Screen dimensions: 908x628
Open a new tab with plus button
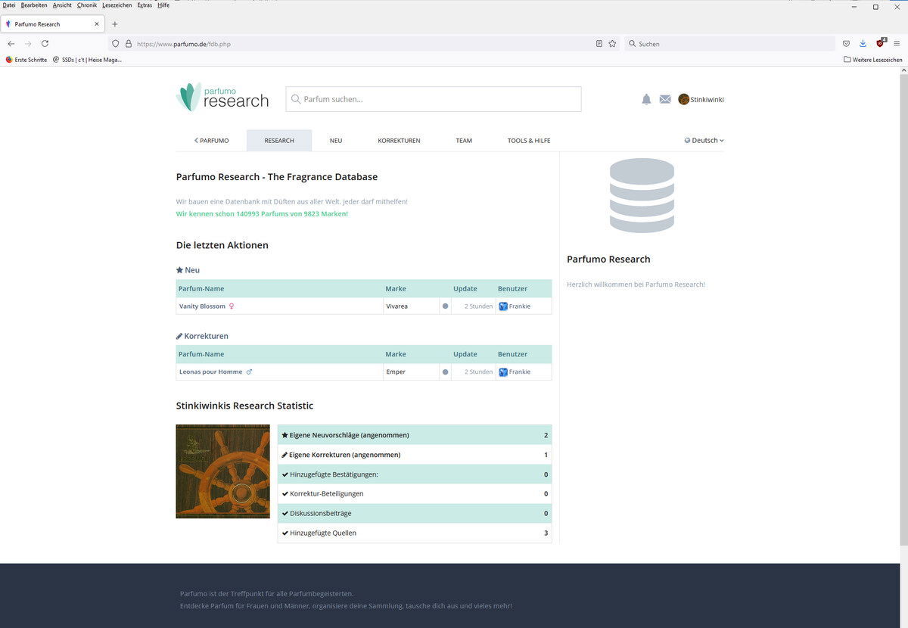115,24
